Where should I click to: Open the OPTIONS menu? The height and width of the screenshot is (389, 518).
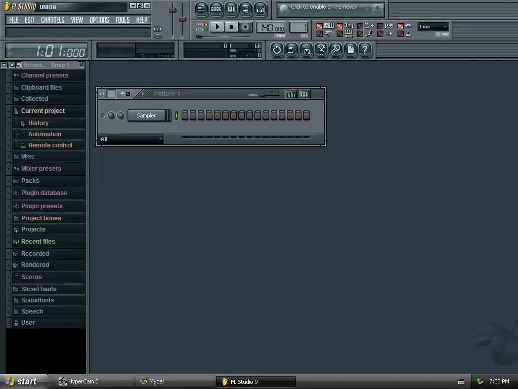tap(99, 20)
